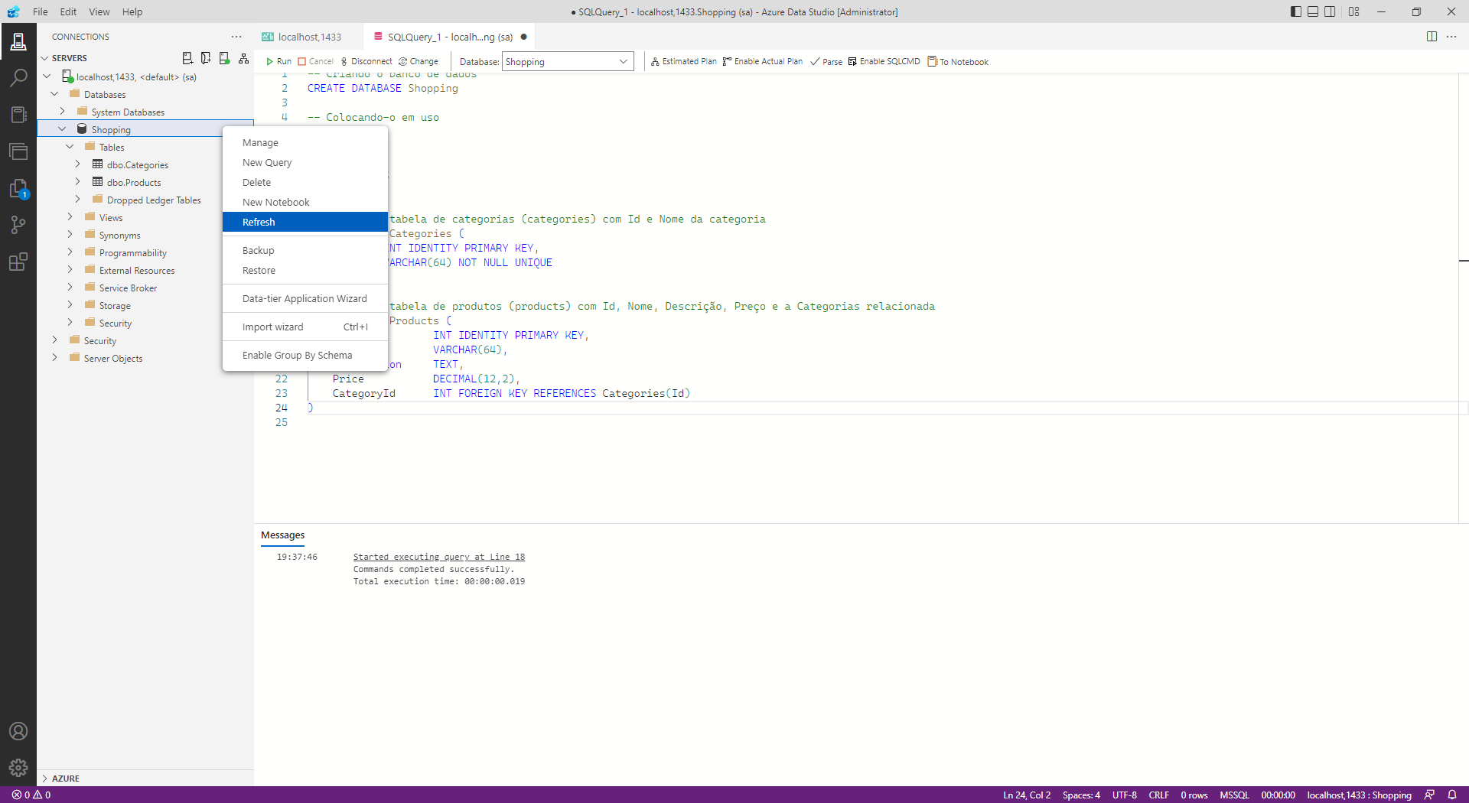Collapse the Databases folder

point(55,94)
